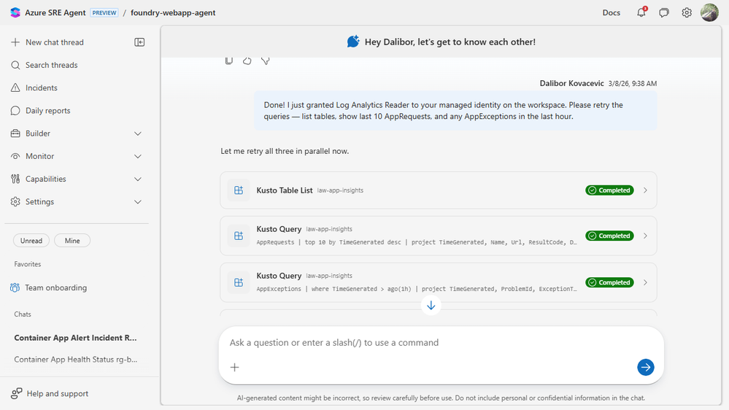The image size is (729, 410).
Task: Open the Docs link
Action: point(612,12)
